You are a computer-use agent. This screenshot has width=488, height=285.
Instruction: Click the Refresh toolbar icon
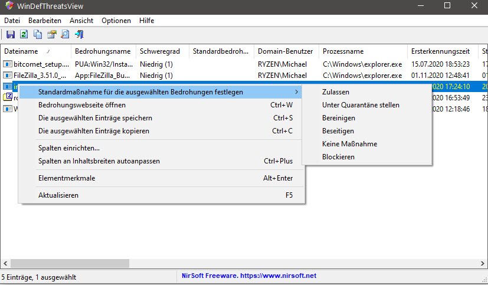(x=24, y=34)
